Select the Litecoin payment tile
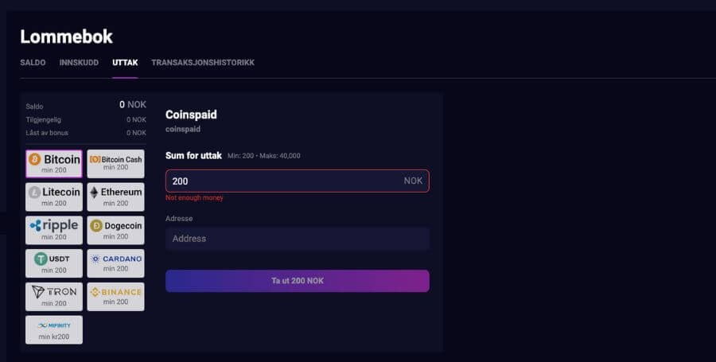 click(54, 197)
